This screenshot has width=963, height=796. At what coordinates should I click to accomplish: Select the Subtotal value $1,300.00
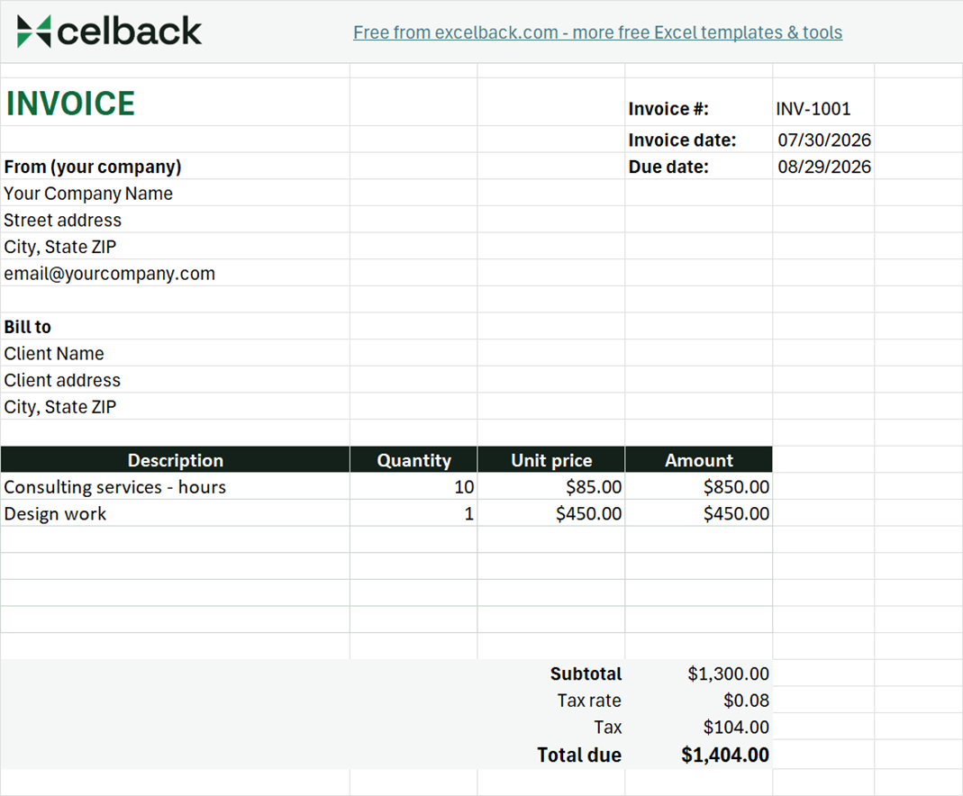699,674
